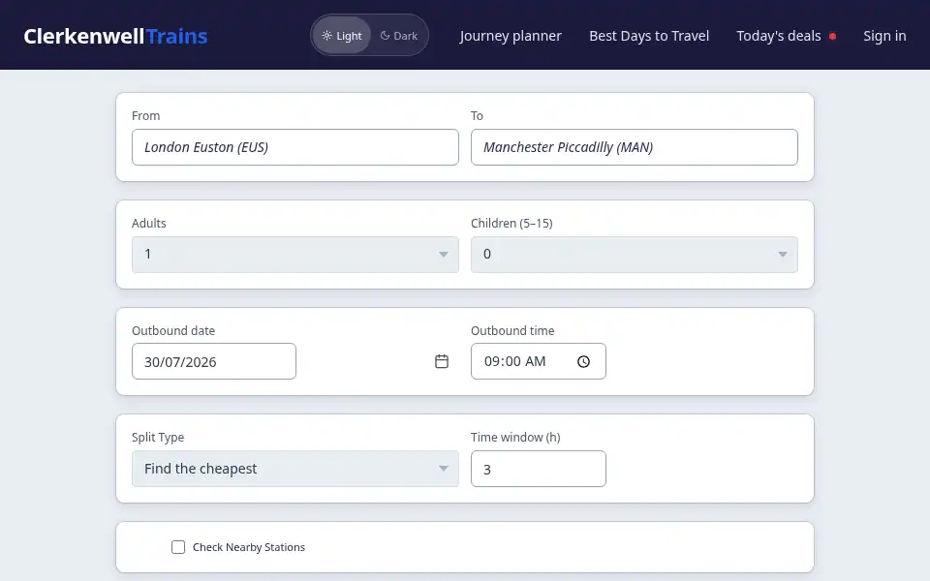Click the Check Nearby Stations label
Screen dimensions: 930x581
249,547
